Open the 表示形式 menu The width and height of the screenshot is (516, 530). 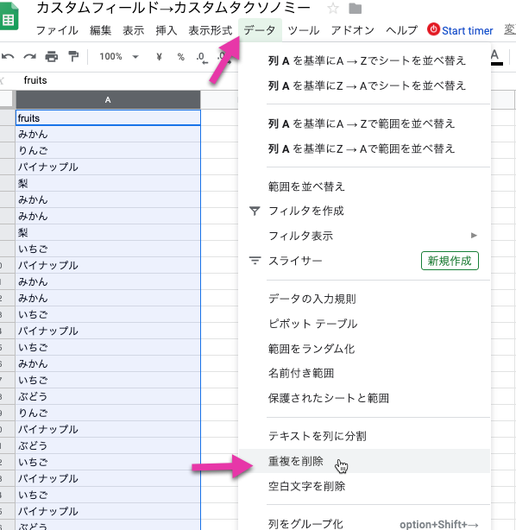[211, 30]
